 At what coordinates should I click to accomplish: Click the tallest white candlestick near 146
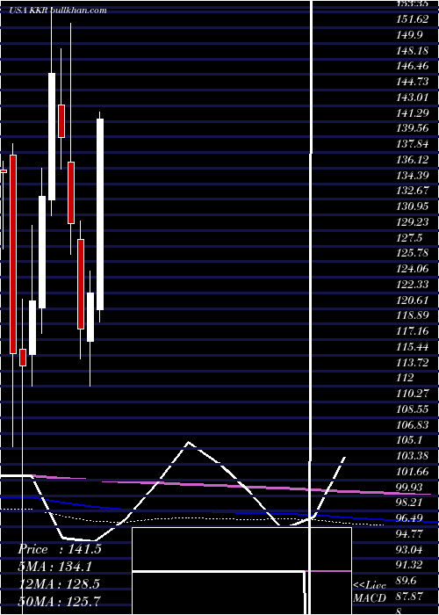(52, 136)
